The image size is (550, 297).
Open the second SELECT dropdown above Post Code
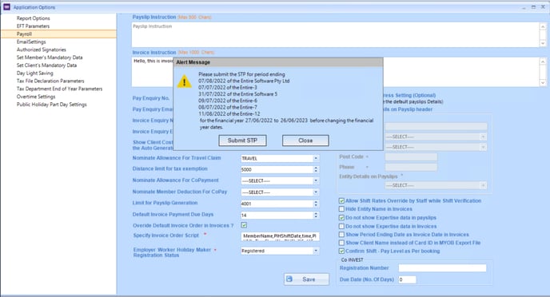coord(436,147)
